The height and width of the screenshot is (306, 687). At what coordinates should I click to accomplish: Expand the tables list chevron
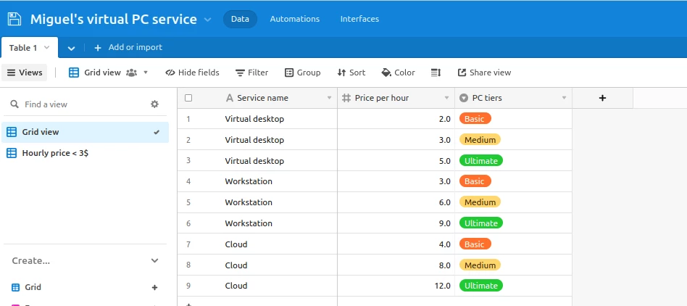tap(72, 48)
